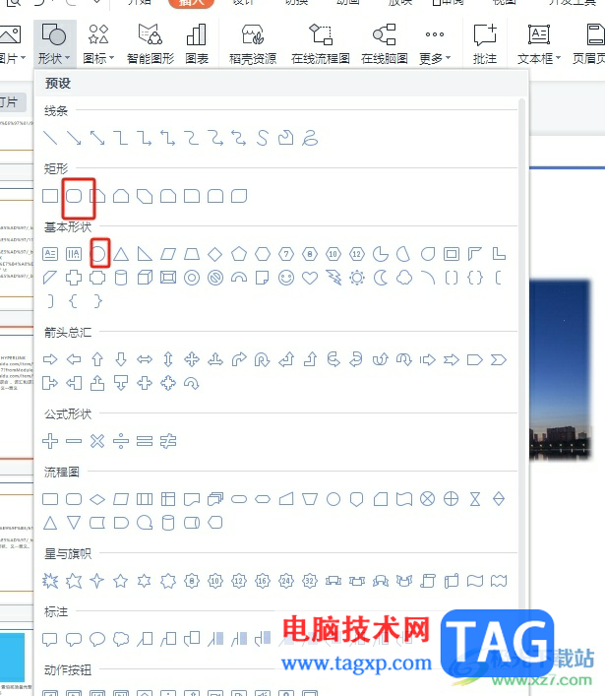This screenshot has width=605, height=696.
Task: Select the left-right double arrow shape
Action: (x=145, y=359)
